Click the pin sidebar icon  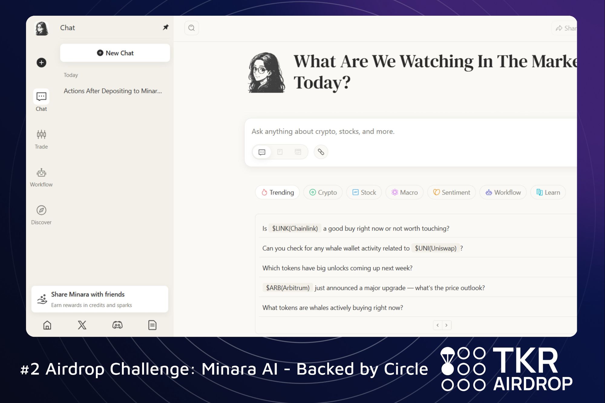coord(165,27)
